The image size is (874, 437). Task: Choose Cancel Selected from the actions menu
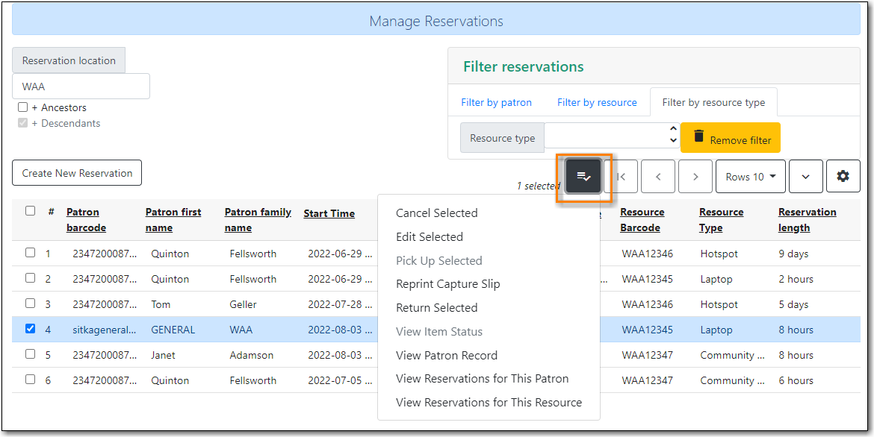click(436, 213)
